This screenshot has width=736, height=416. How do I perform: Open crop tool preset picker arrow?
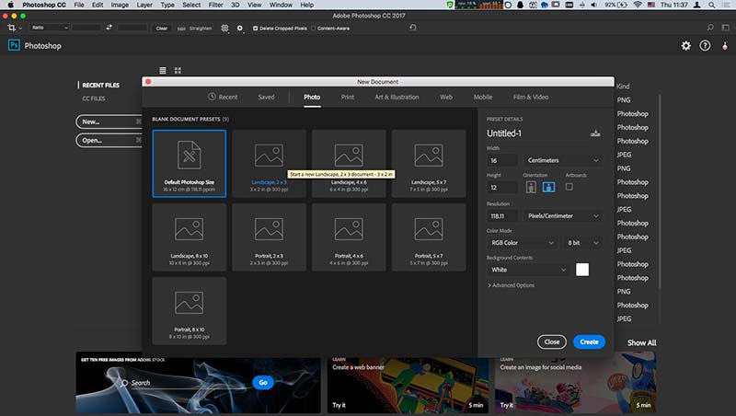coord(20,29)
